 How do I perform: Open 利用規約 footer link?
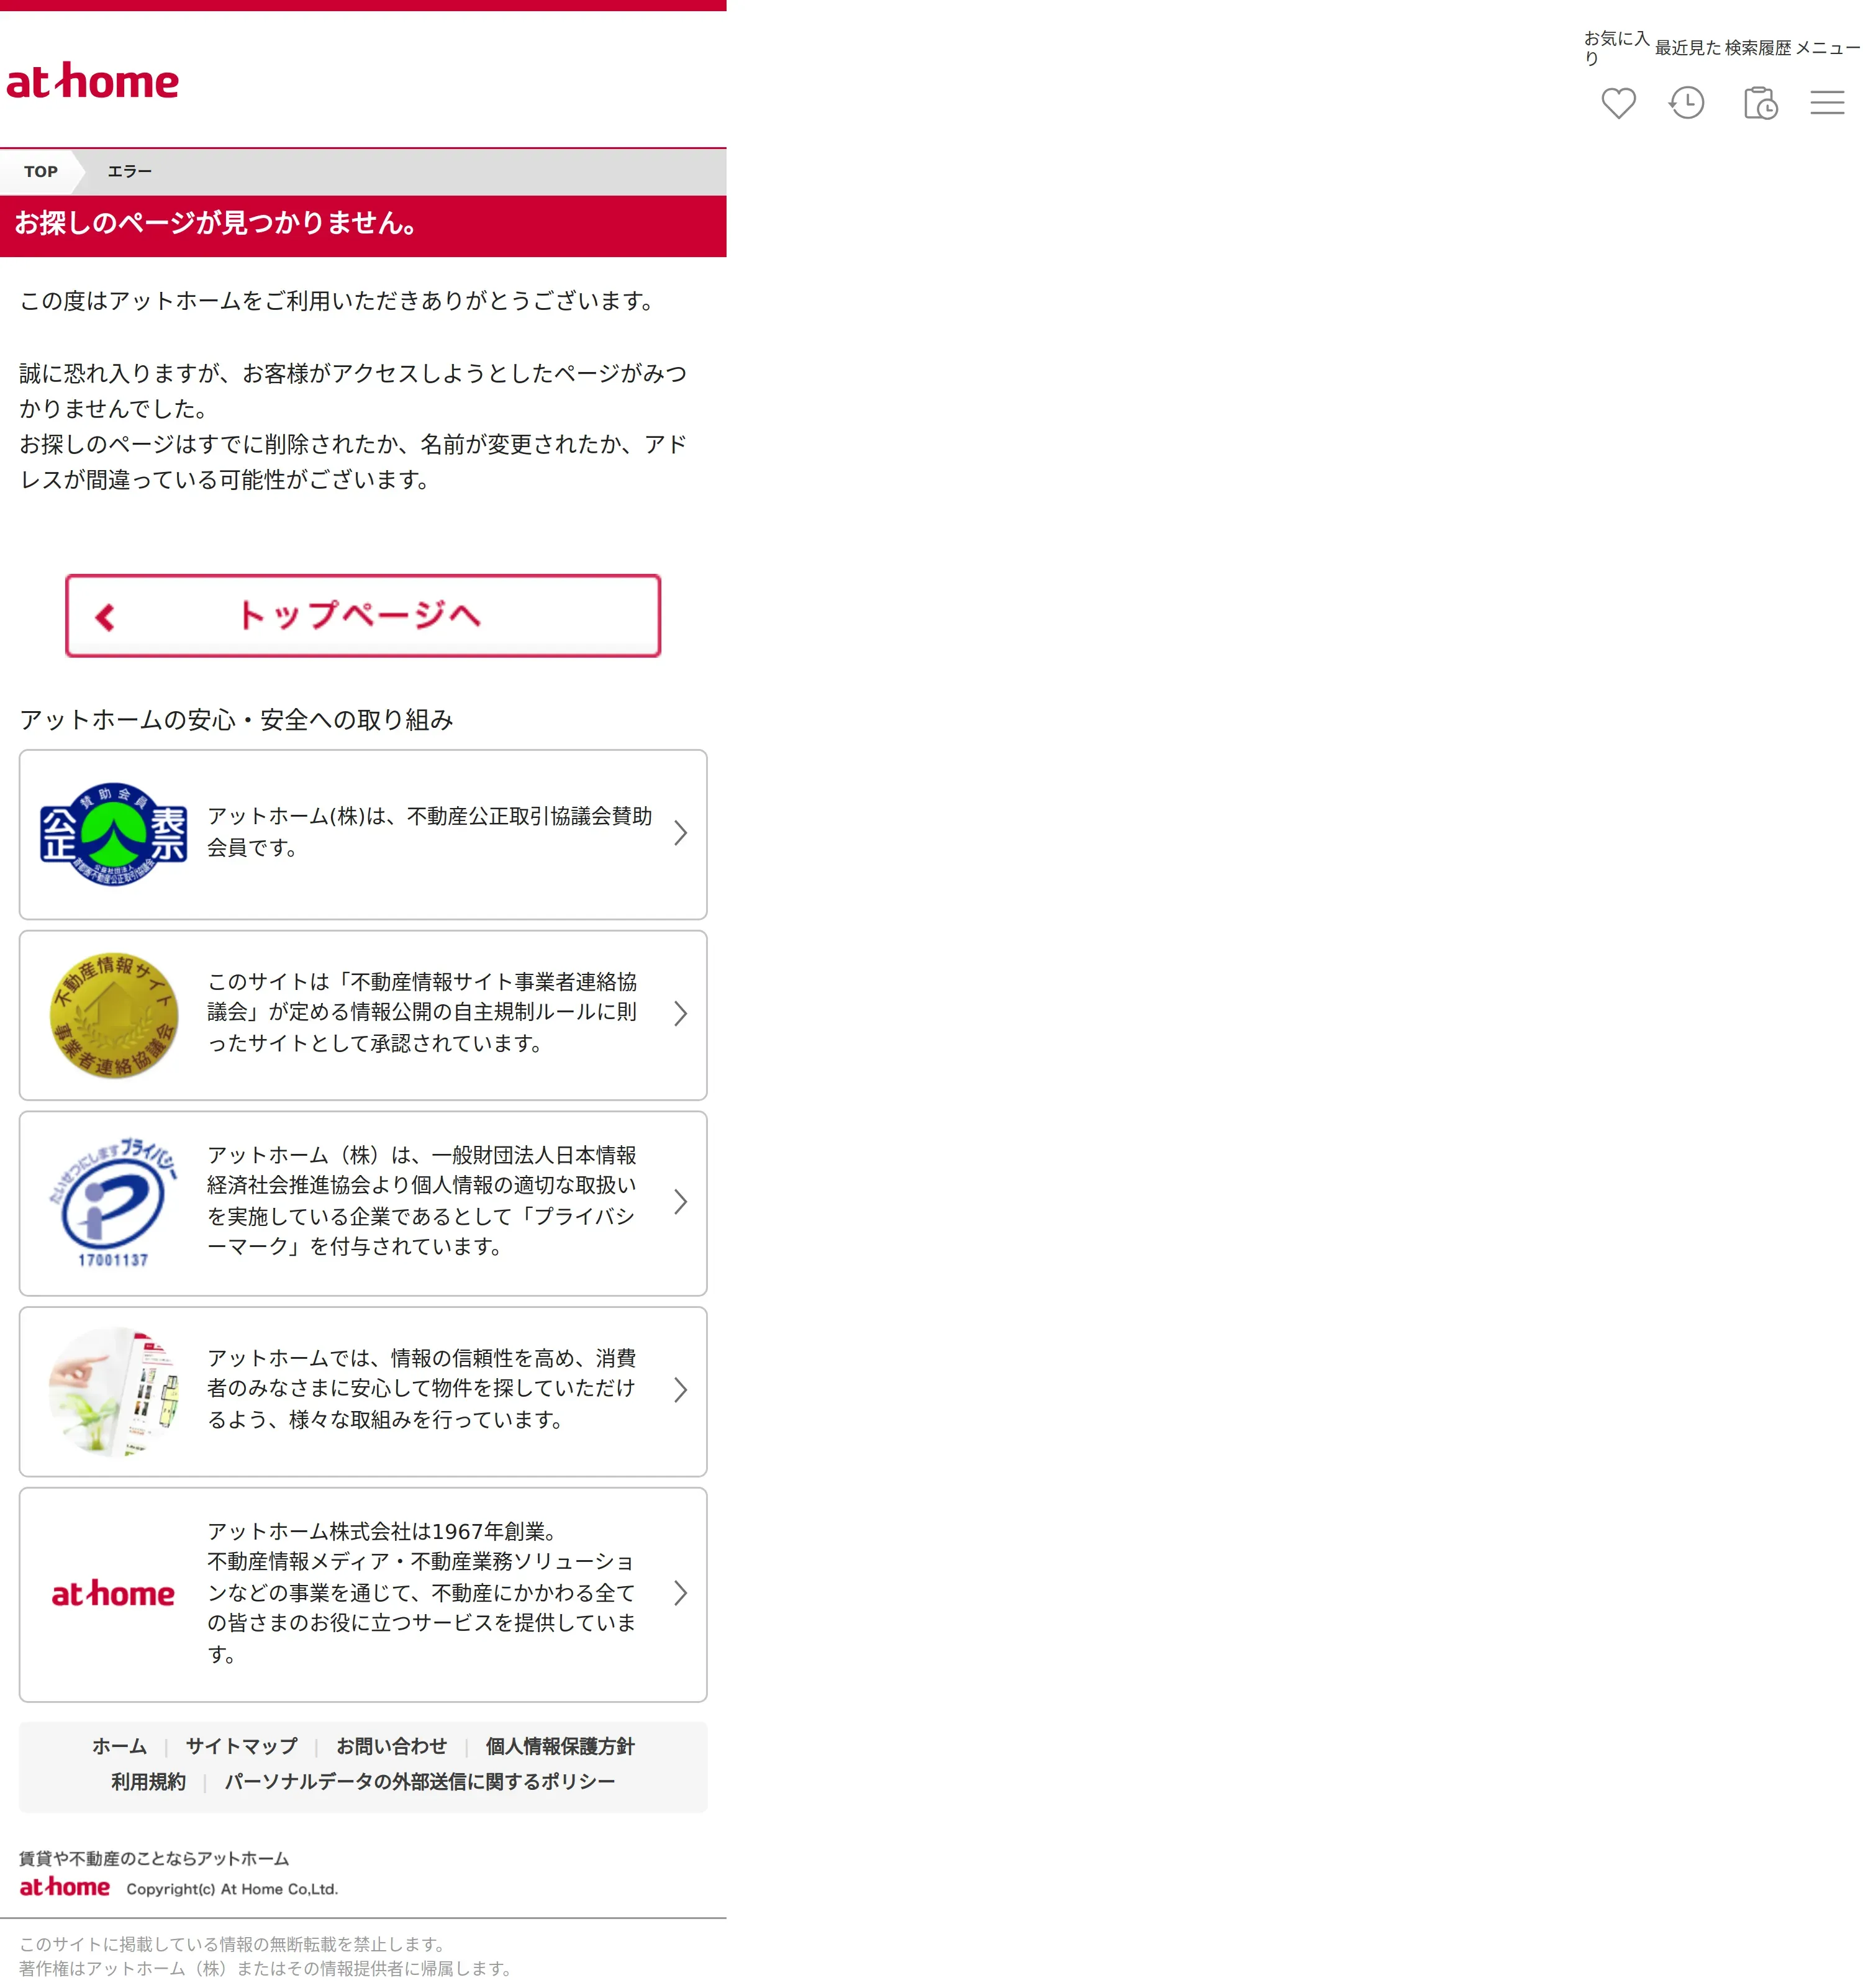tap(148, 1782)
